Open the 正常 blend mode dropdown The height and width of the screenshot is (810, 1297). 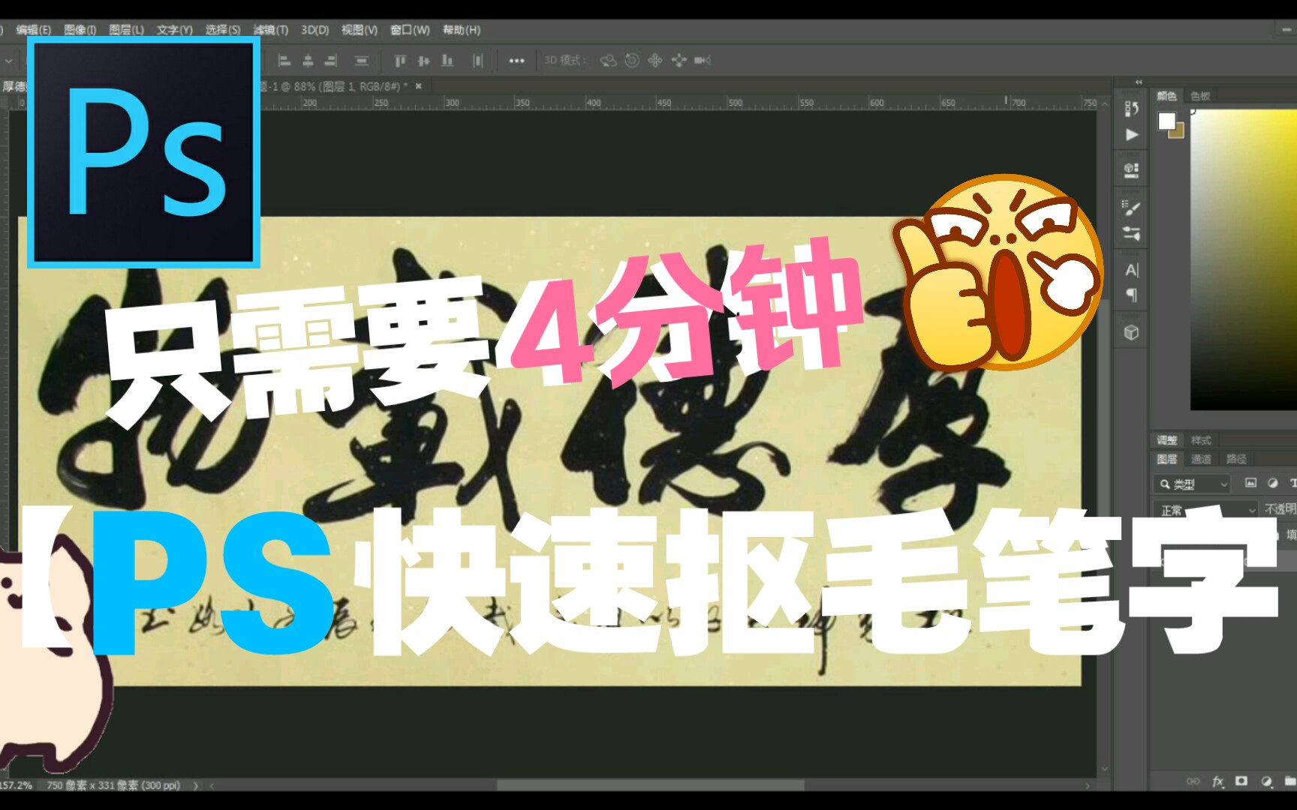coord(1206,510)
